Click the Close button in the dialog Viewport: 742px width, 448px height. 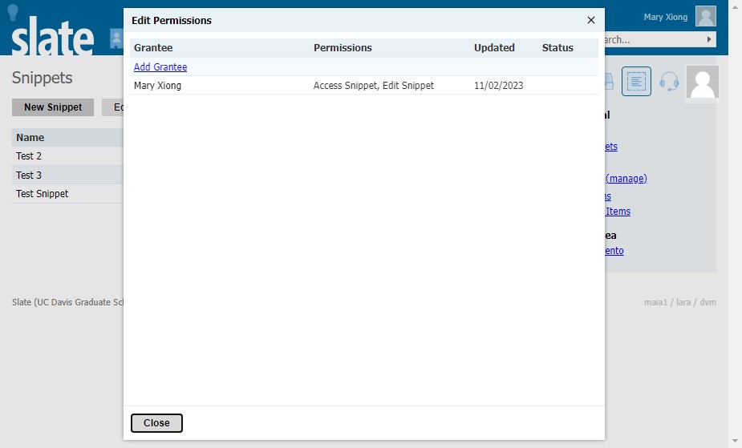[x=156, y=423]
